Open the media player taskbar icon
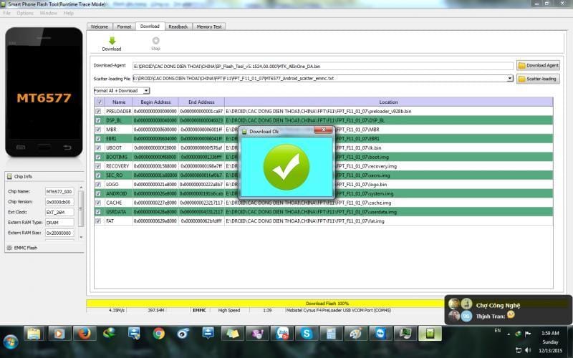Image resolution: width=573 pixels, height=358 pixels. click(59, 334)
